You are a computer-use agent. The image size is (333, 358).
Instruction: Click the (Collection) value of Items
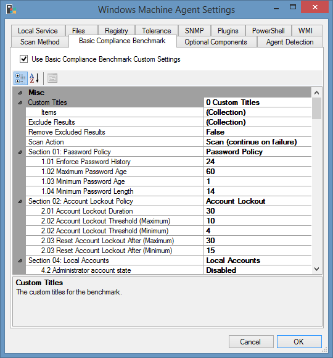258,112
